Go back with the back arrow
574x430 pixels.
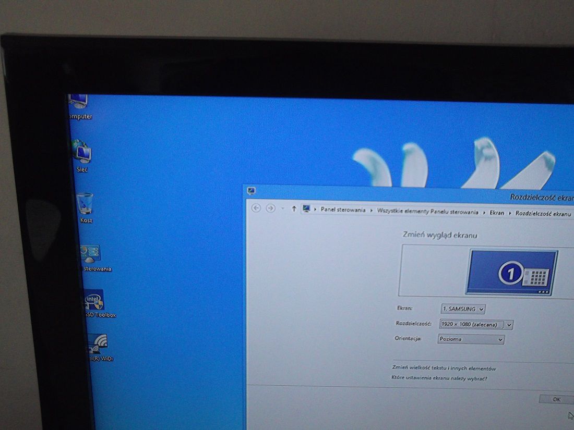coord(256,208)
